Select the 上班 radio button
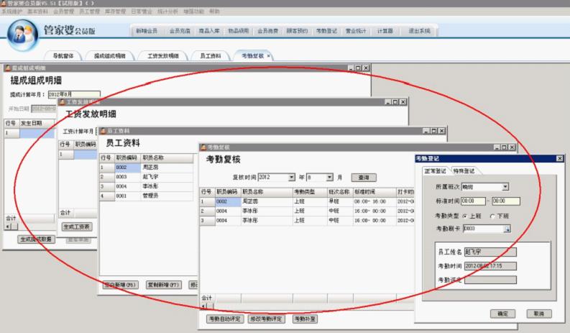 (465, 215)
